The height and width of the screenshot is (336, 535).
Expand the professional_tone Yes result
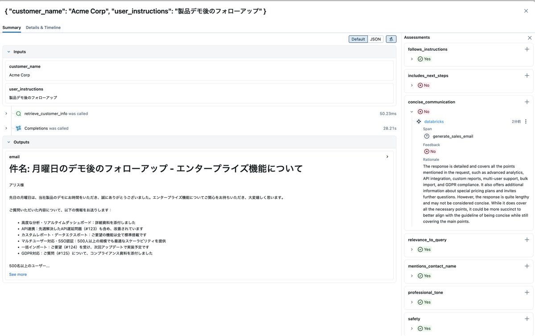[412, 302]
